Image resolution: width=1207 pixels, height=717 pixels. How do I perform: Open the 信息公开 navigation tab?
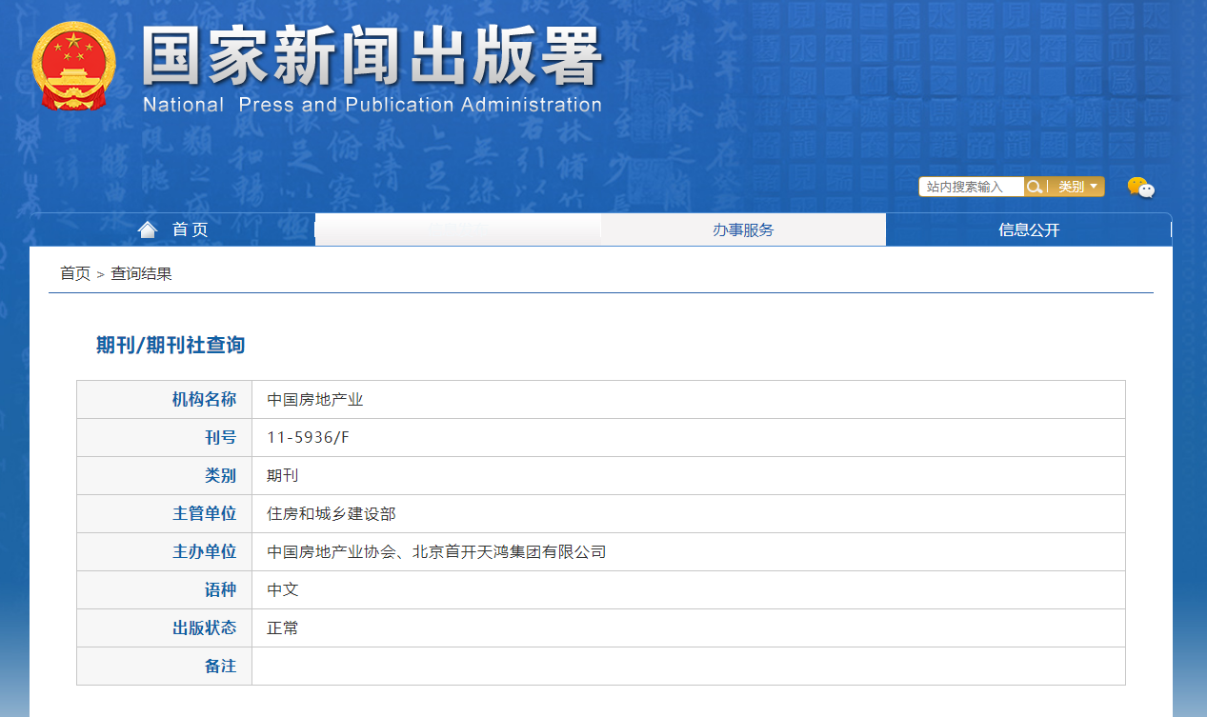1029,229
